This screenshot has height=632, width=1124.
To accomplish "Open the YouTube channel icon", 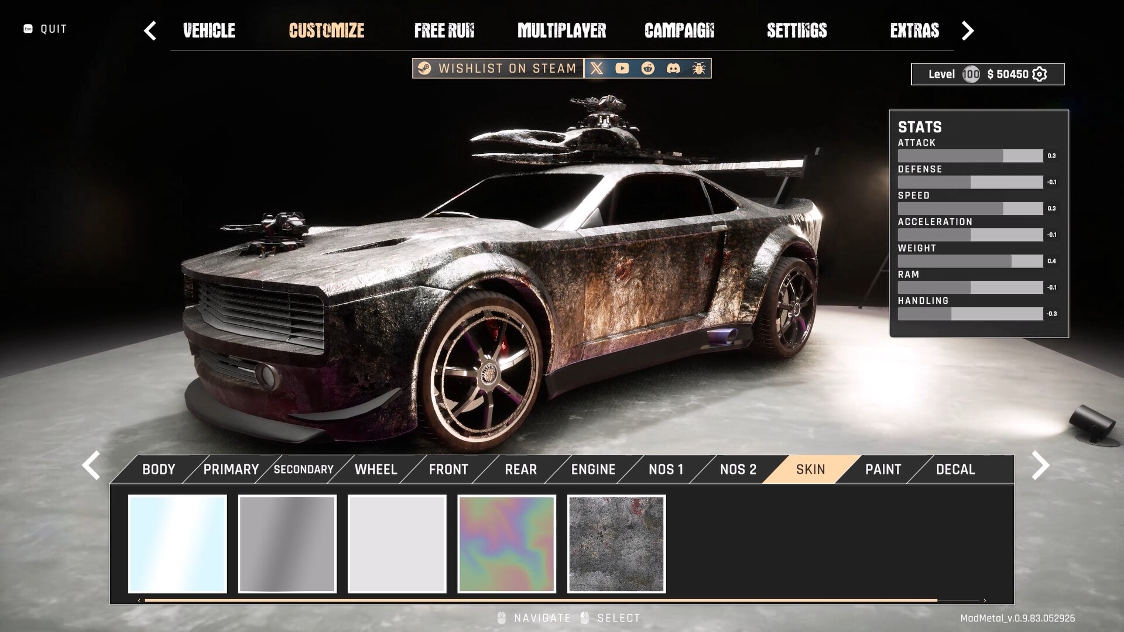I will [622, 68].
